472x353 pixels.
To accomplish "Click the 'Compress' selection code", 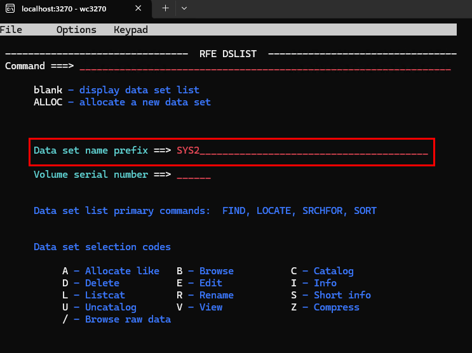I will point(337,307).
